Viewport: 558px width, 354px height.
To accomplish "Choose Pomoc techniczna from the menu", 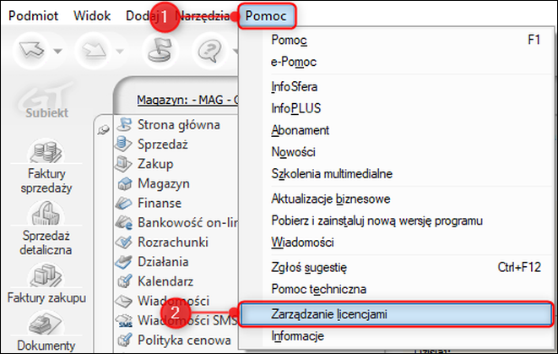I will pos(318,290).
